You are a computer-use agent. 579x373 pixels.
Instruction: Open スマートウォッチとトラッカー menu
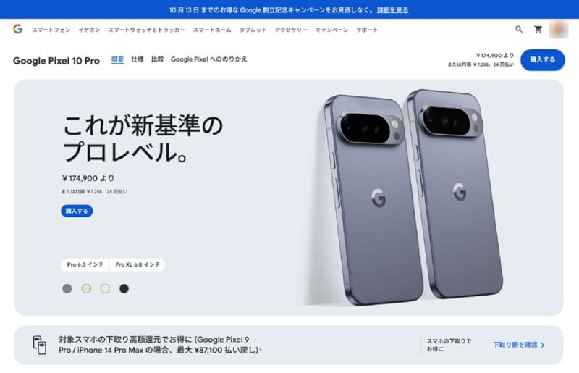pos(147,30)
